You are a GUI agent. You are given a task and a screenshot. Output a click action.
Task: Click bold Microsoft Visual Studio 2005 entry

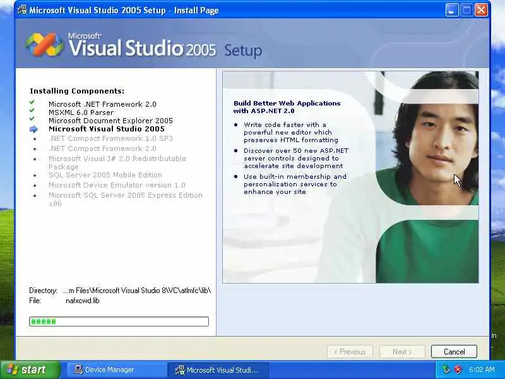107,129
